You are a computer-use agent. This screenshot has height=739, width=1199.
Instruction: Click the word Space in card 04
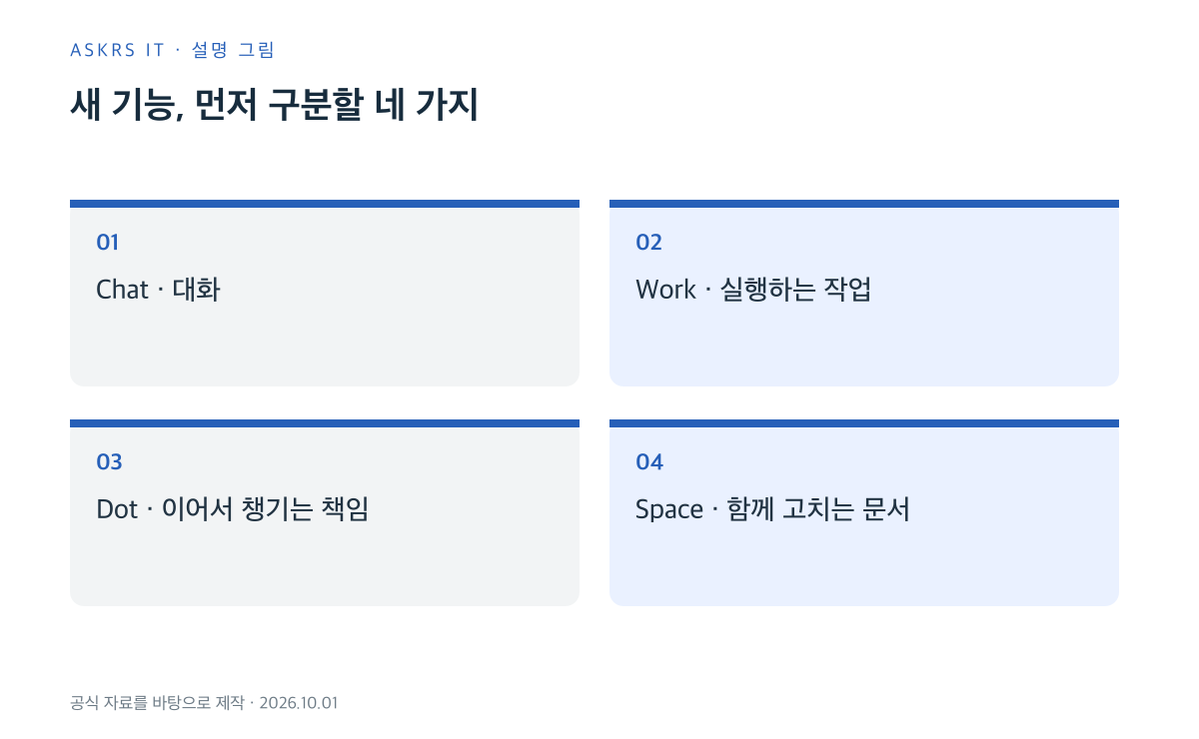(669, 510)
